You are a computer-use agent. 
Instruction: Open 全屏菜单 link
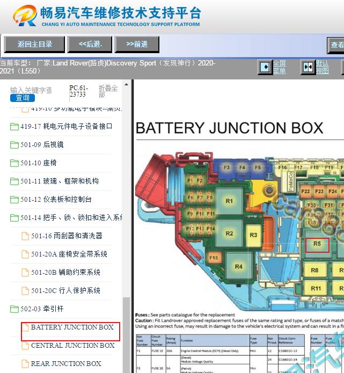click(279, 67)
